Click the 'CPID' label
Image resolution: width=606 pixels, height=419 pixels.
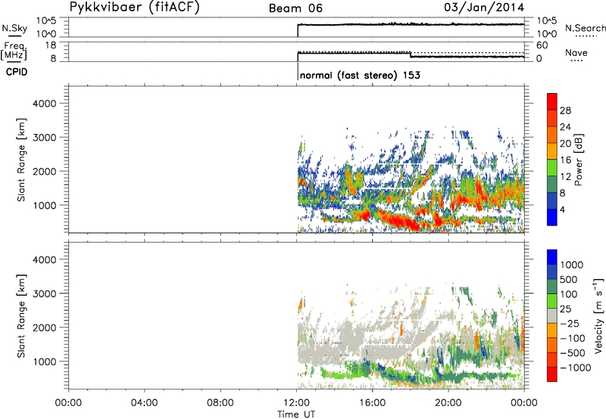tap(17, 72)
